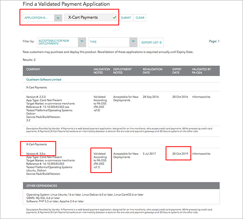Click the PA-DSS v2.0 validation note
The image size is (243, 219).
coord(99,109)
